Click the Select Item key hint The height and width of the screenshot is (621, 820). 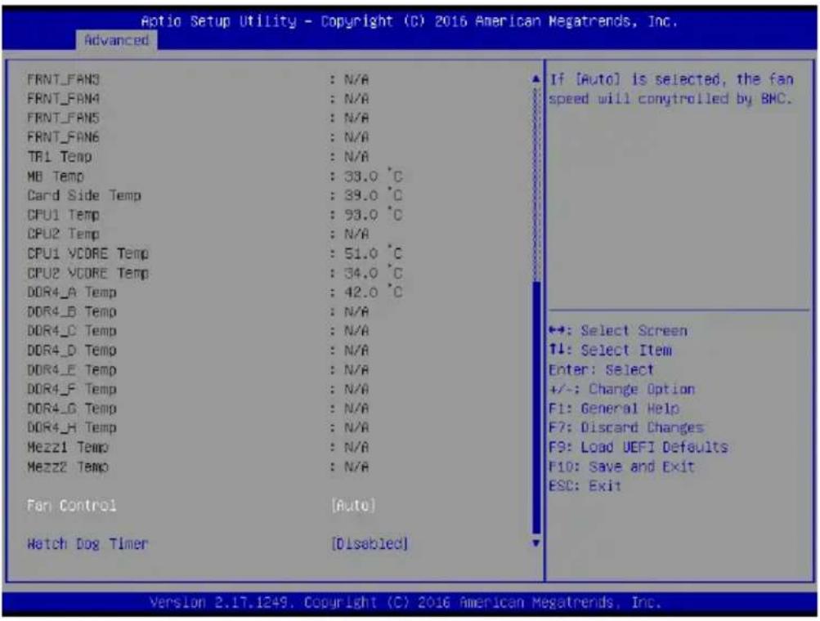coord(610,351)
